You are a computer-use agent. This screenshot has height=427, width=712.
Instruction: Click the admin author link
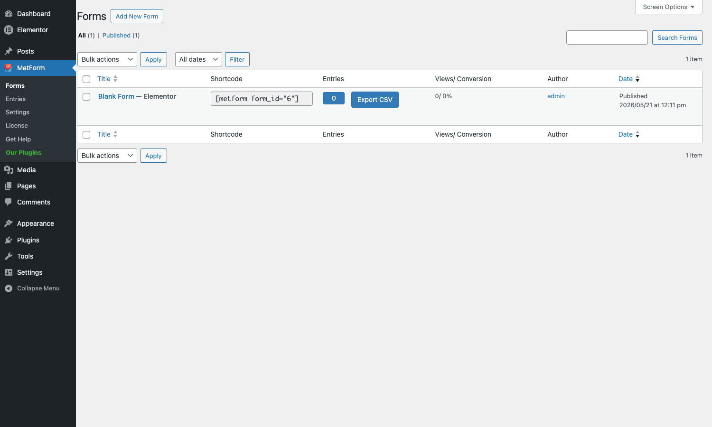[556, 96]
